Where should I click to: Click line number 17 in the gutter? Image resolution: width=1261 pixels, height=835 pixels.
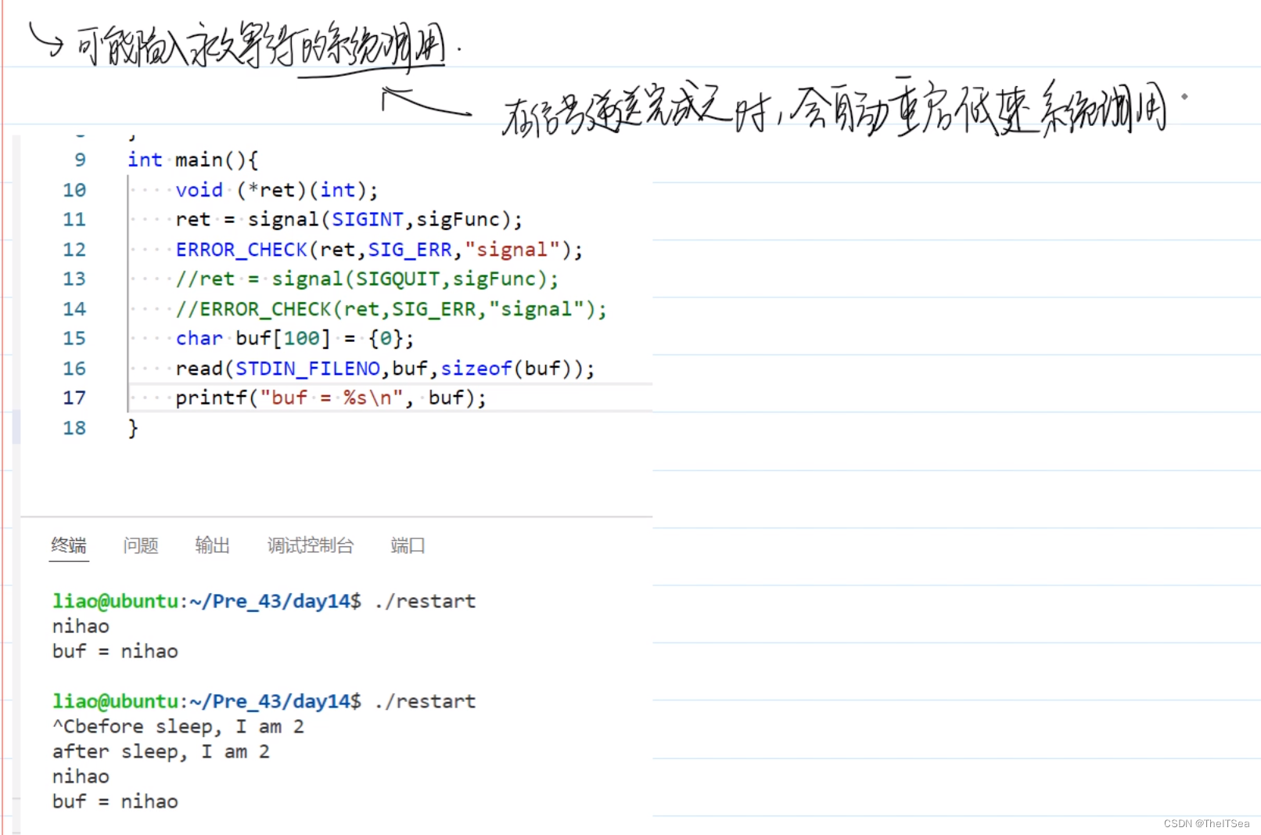(x=74, y=398)
